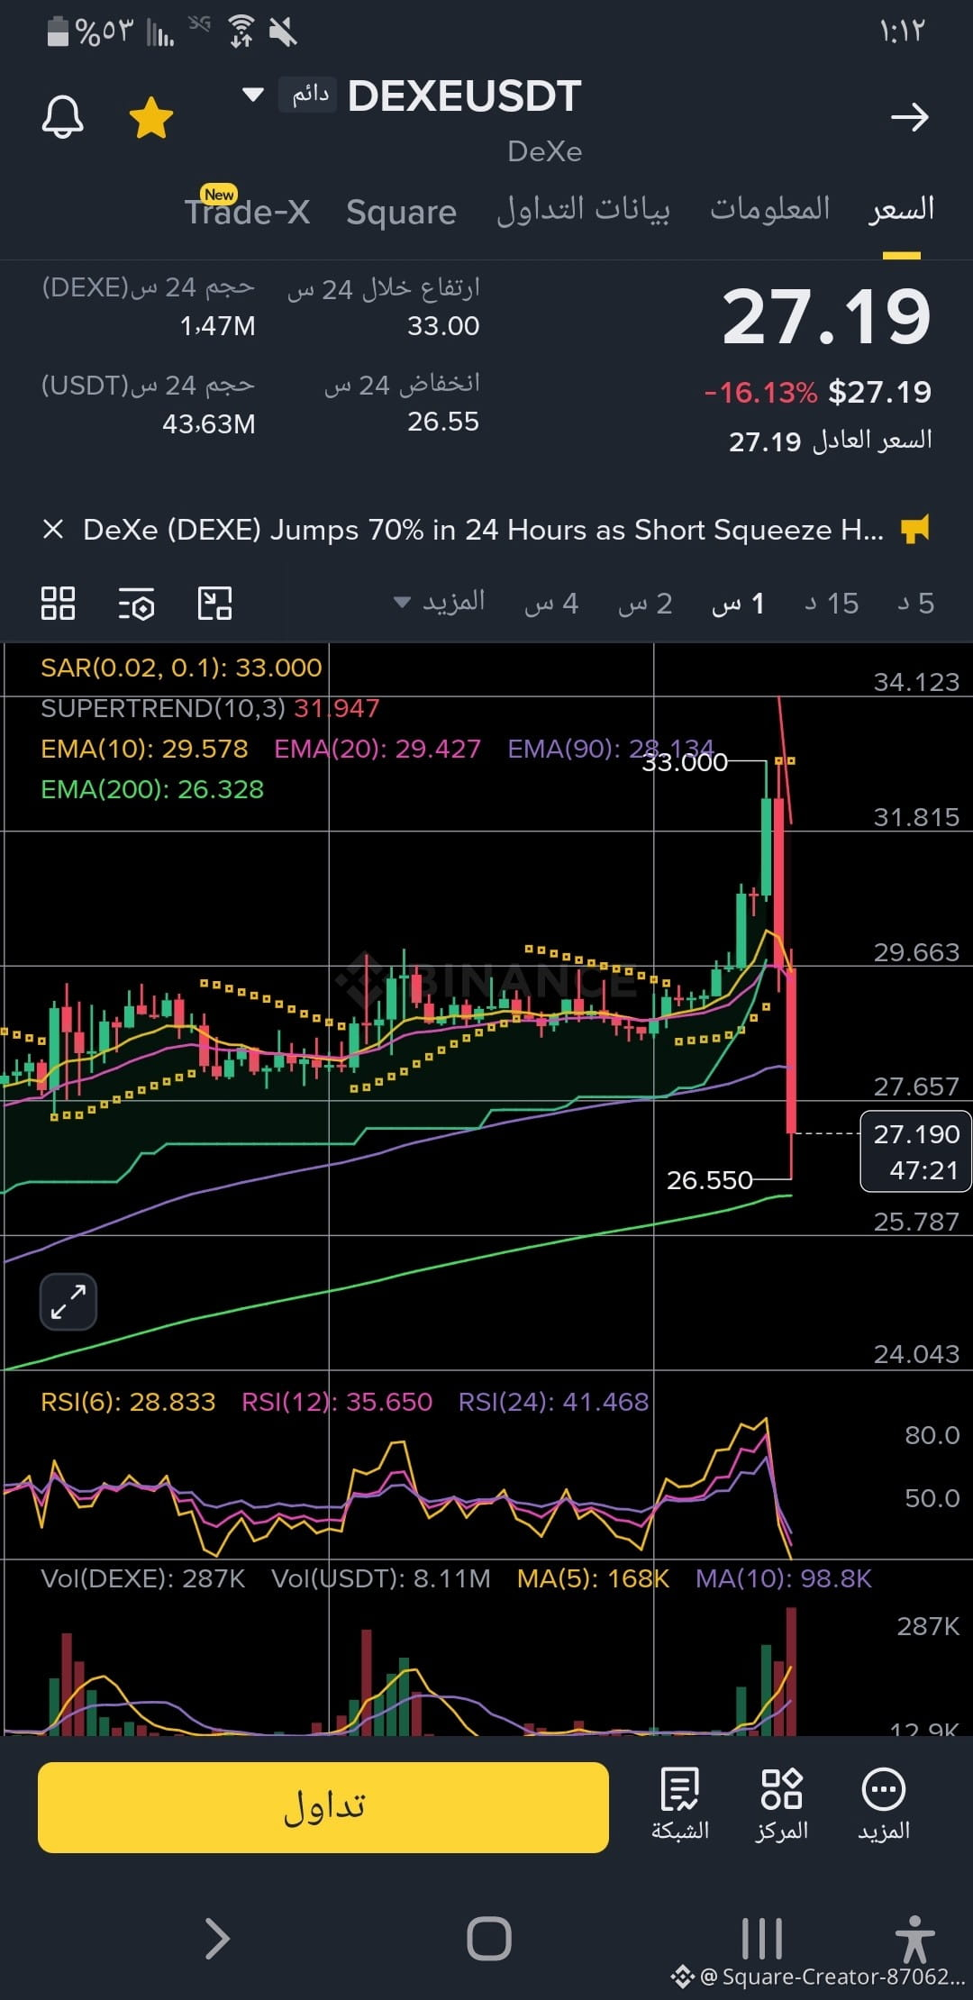Select the 15 د timeframe

coord(832,604)
